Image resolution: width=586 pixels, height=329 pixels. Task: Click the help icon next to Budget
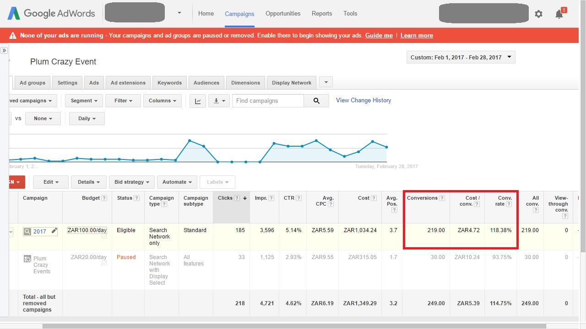[x=104, y=198]
